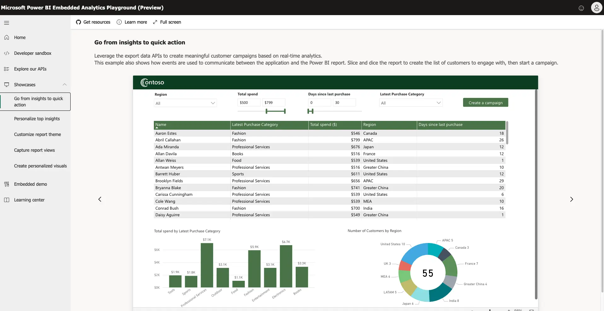Screen dimensions: 604x311
Task: Click Learn more link
Action: 136,22
